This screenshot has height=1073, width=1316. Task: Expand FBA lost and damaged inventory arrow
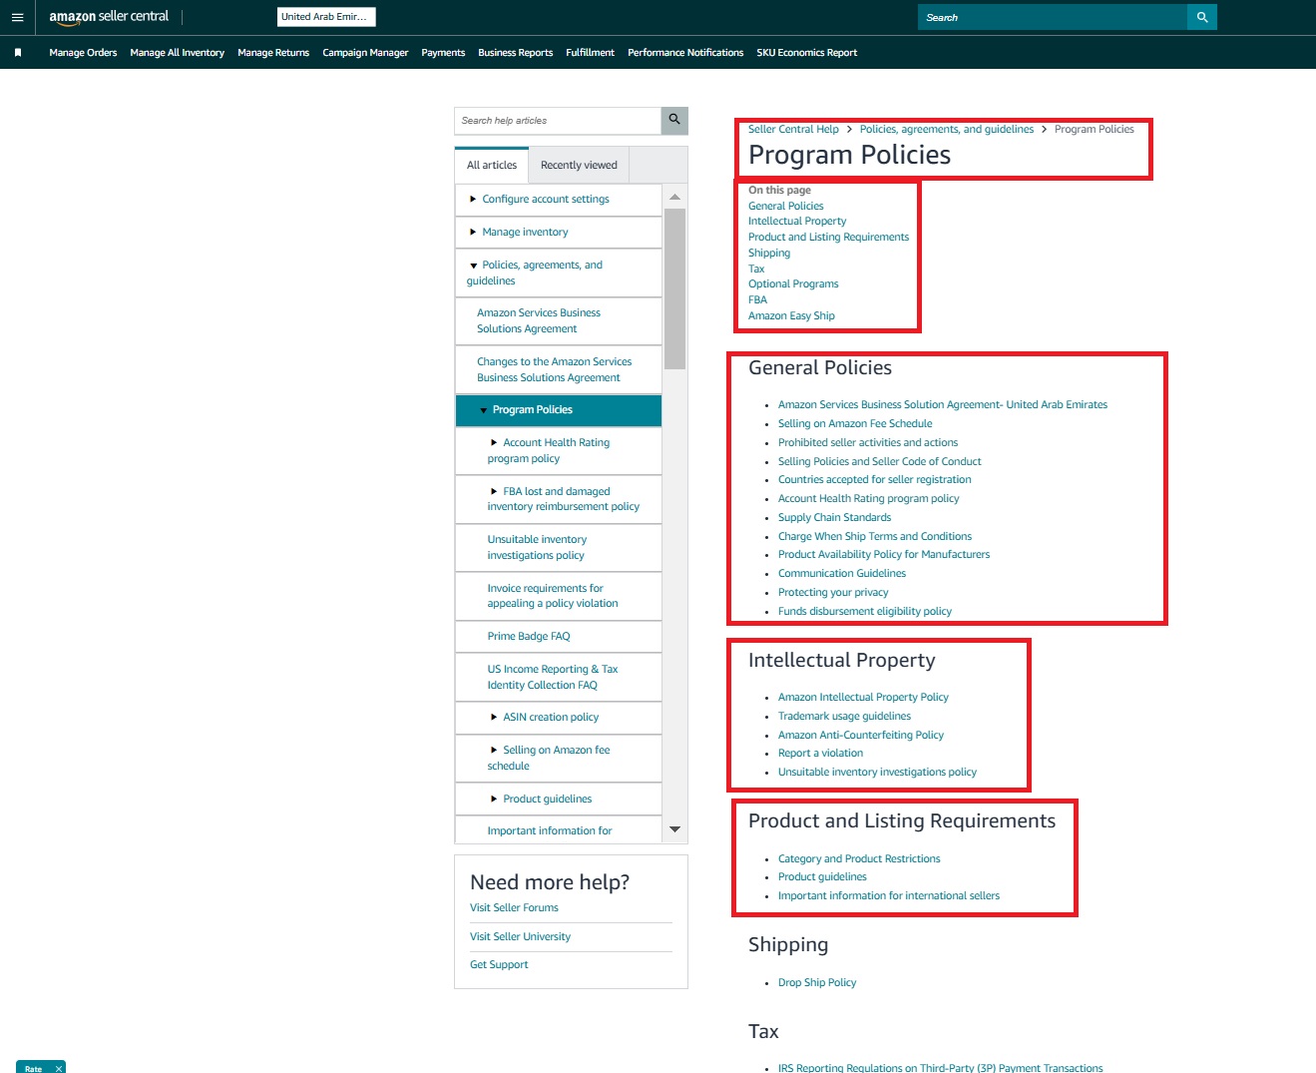click(x=494, y=492)
